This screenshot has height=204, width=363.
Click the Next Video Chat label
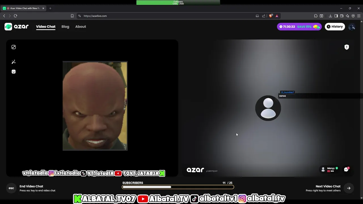point(328,186)
